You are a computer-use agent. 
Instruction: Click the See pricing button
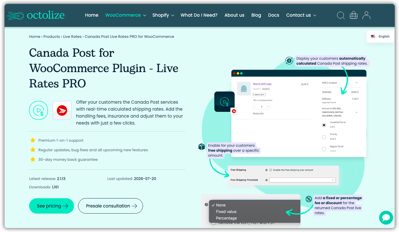point(51,206)
